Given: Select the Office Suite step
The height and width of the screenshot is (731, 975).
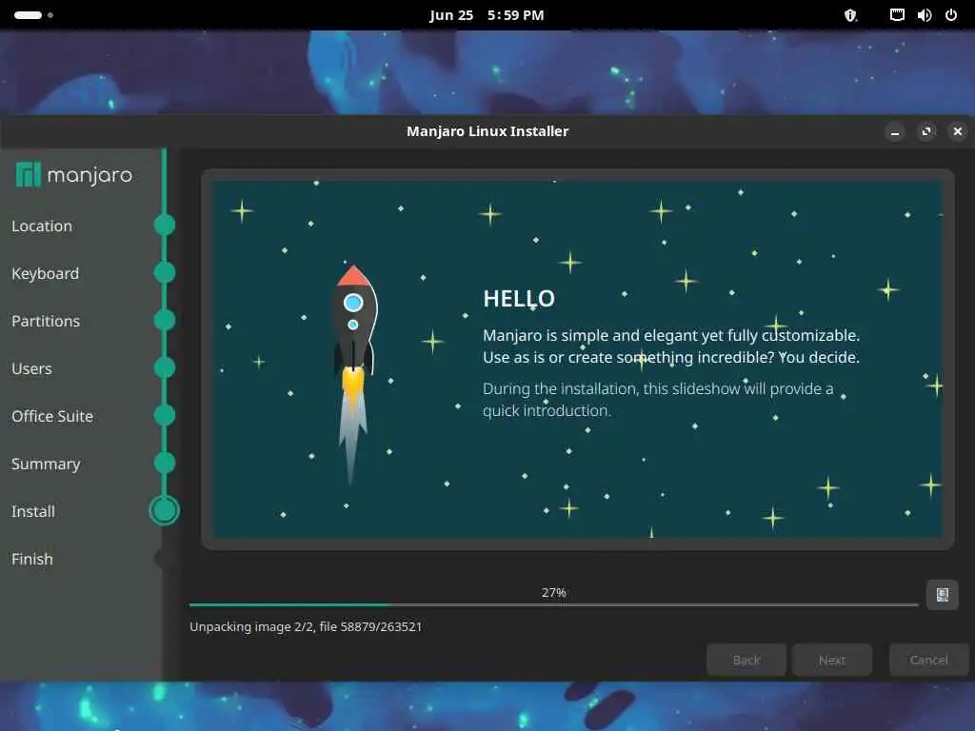Looking at the screenshot, I should pyautogui.click(x=52, y=417).
